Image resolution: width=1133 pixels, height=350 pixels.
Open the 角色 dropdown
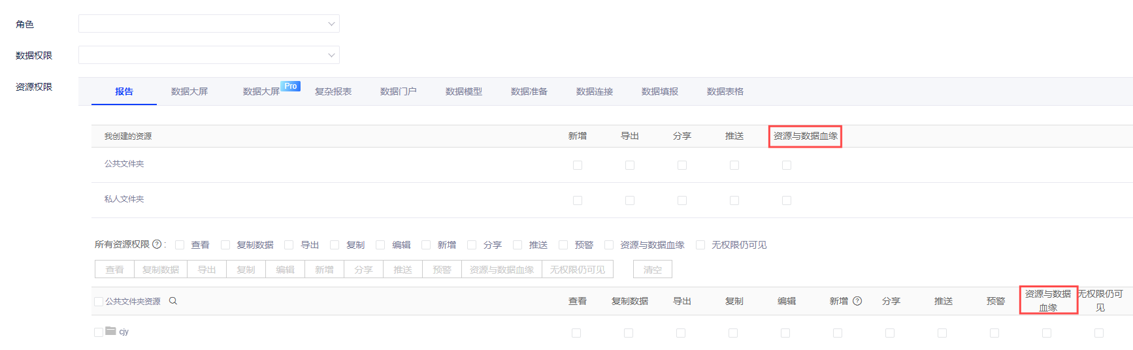click(209, 24)
